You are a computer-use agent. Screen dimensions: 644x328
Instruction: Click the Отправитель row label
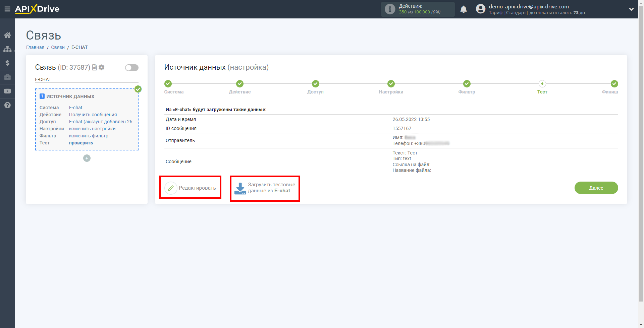(x=180, y=140)
